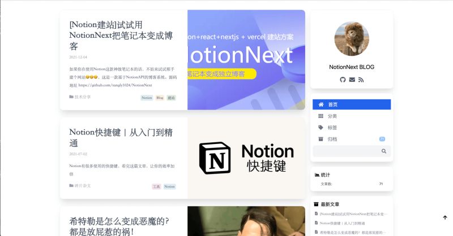Open the RSS feed icon
The width and height of the screenshot is (453, 236).
tap(361, 80)
